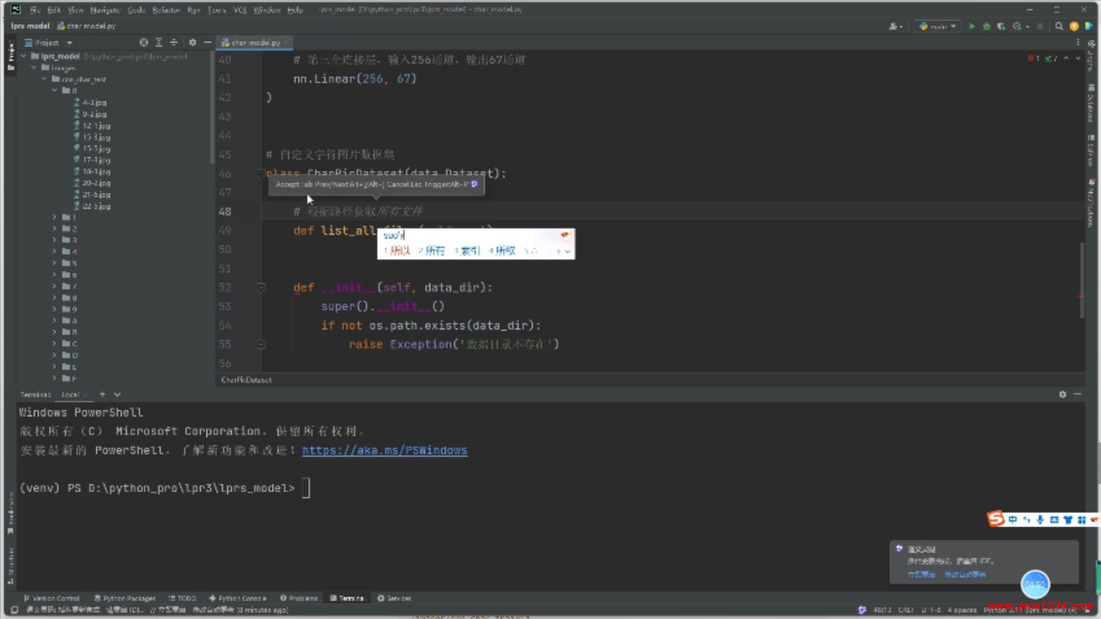Open the aka.ms/PSWindows link
1101x619 pixels.
[384, 450]
